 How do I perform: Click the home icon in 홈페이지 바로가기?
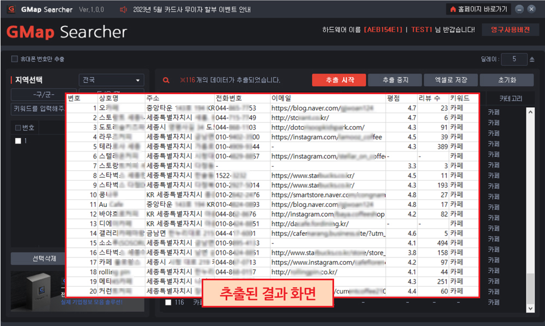click(x=452, y=9)
